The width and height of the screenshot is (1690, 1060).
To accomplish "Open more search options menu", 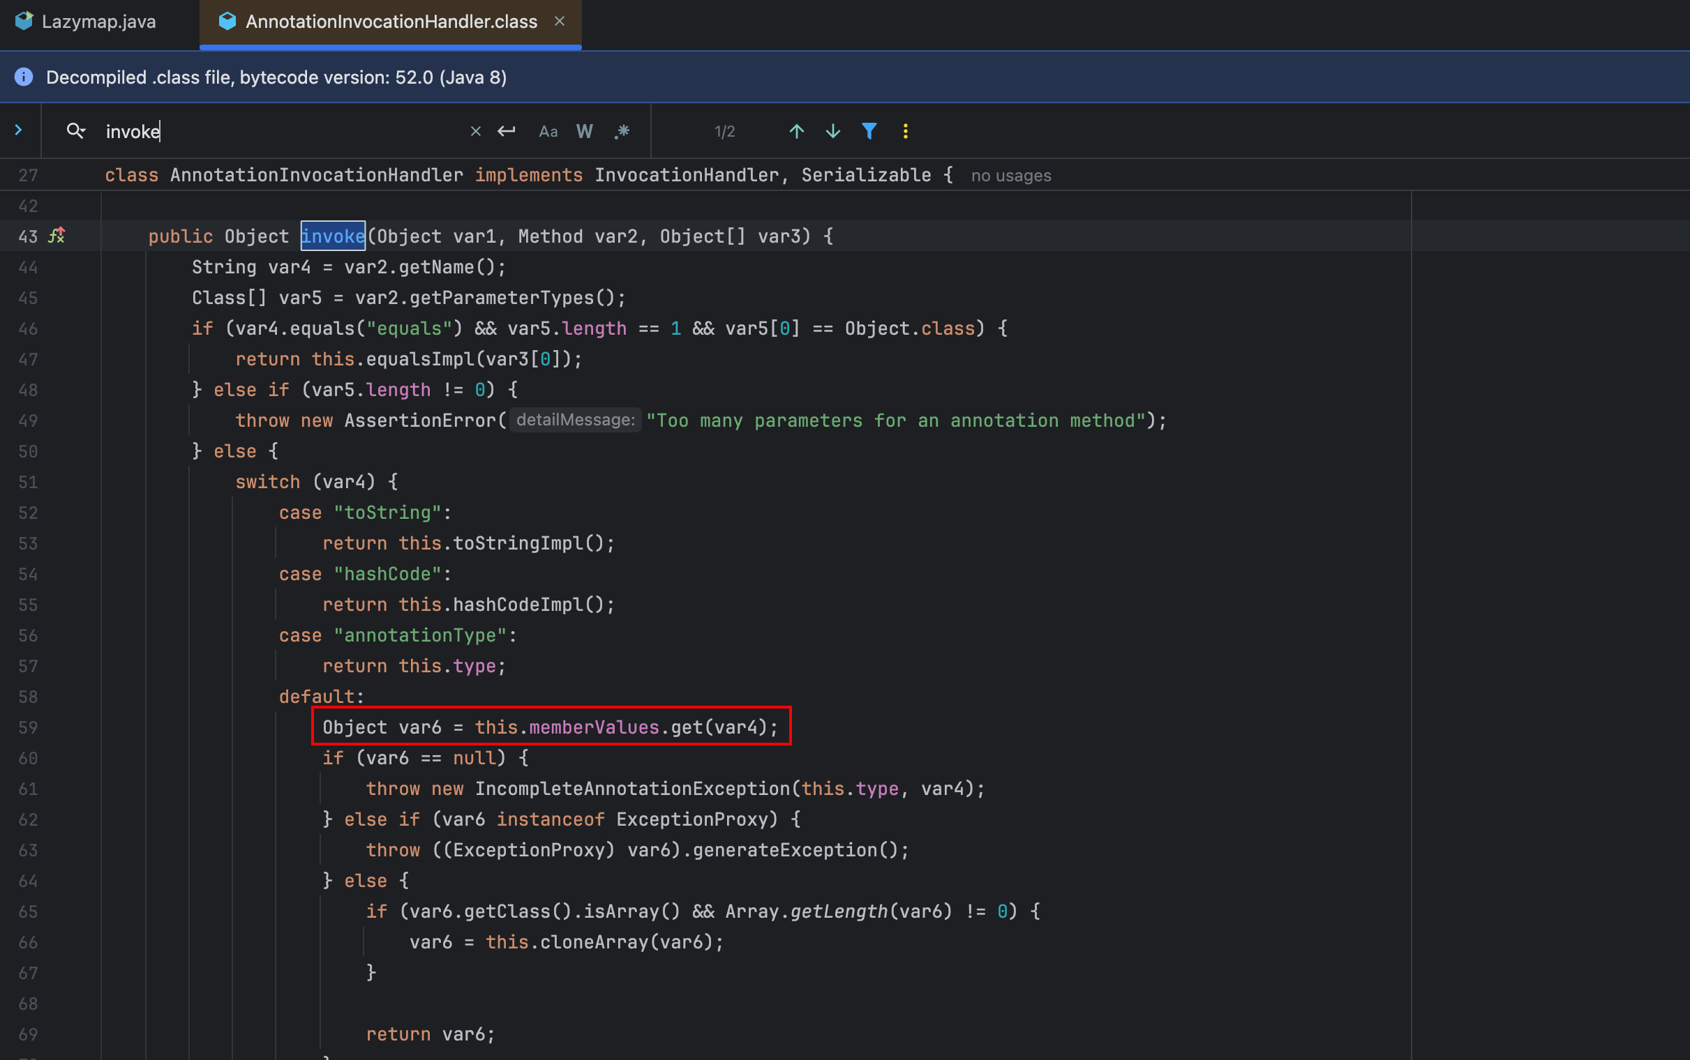I will pos(905,131).
